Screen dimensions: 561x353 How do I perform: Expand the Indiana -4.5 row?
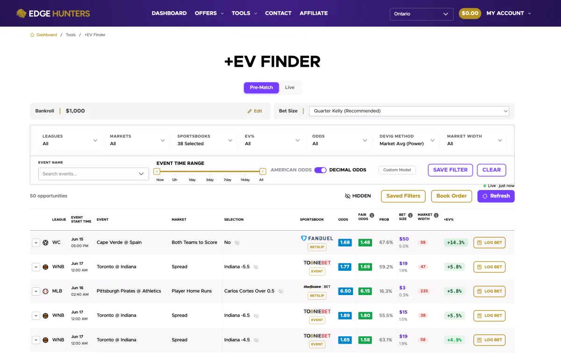36,340
